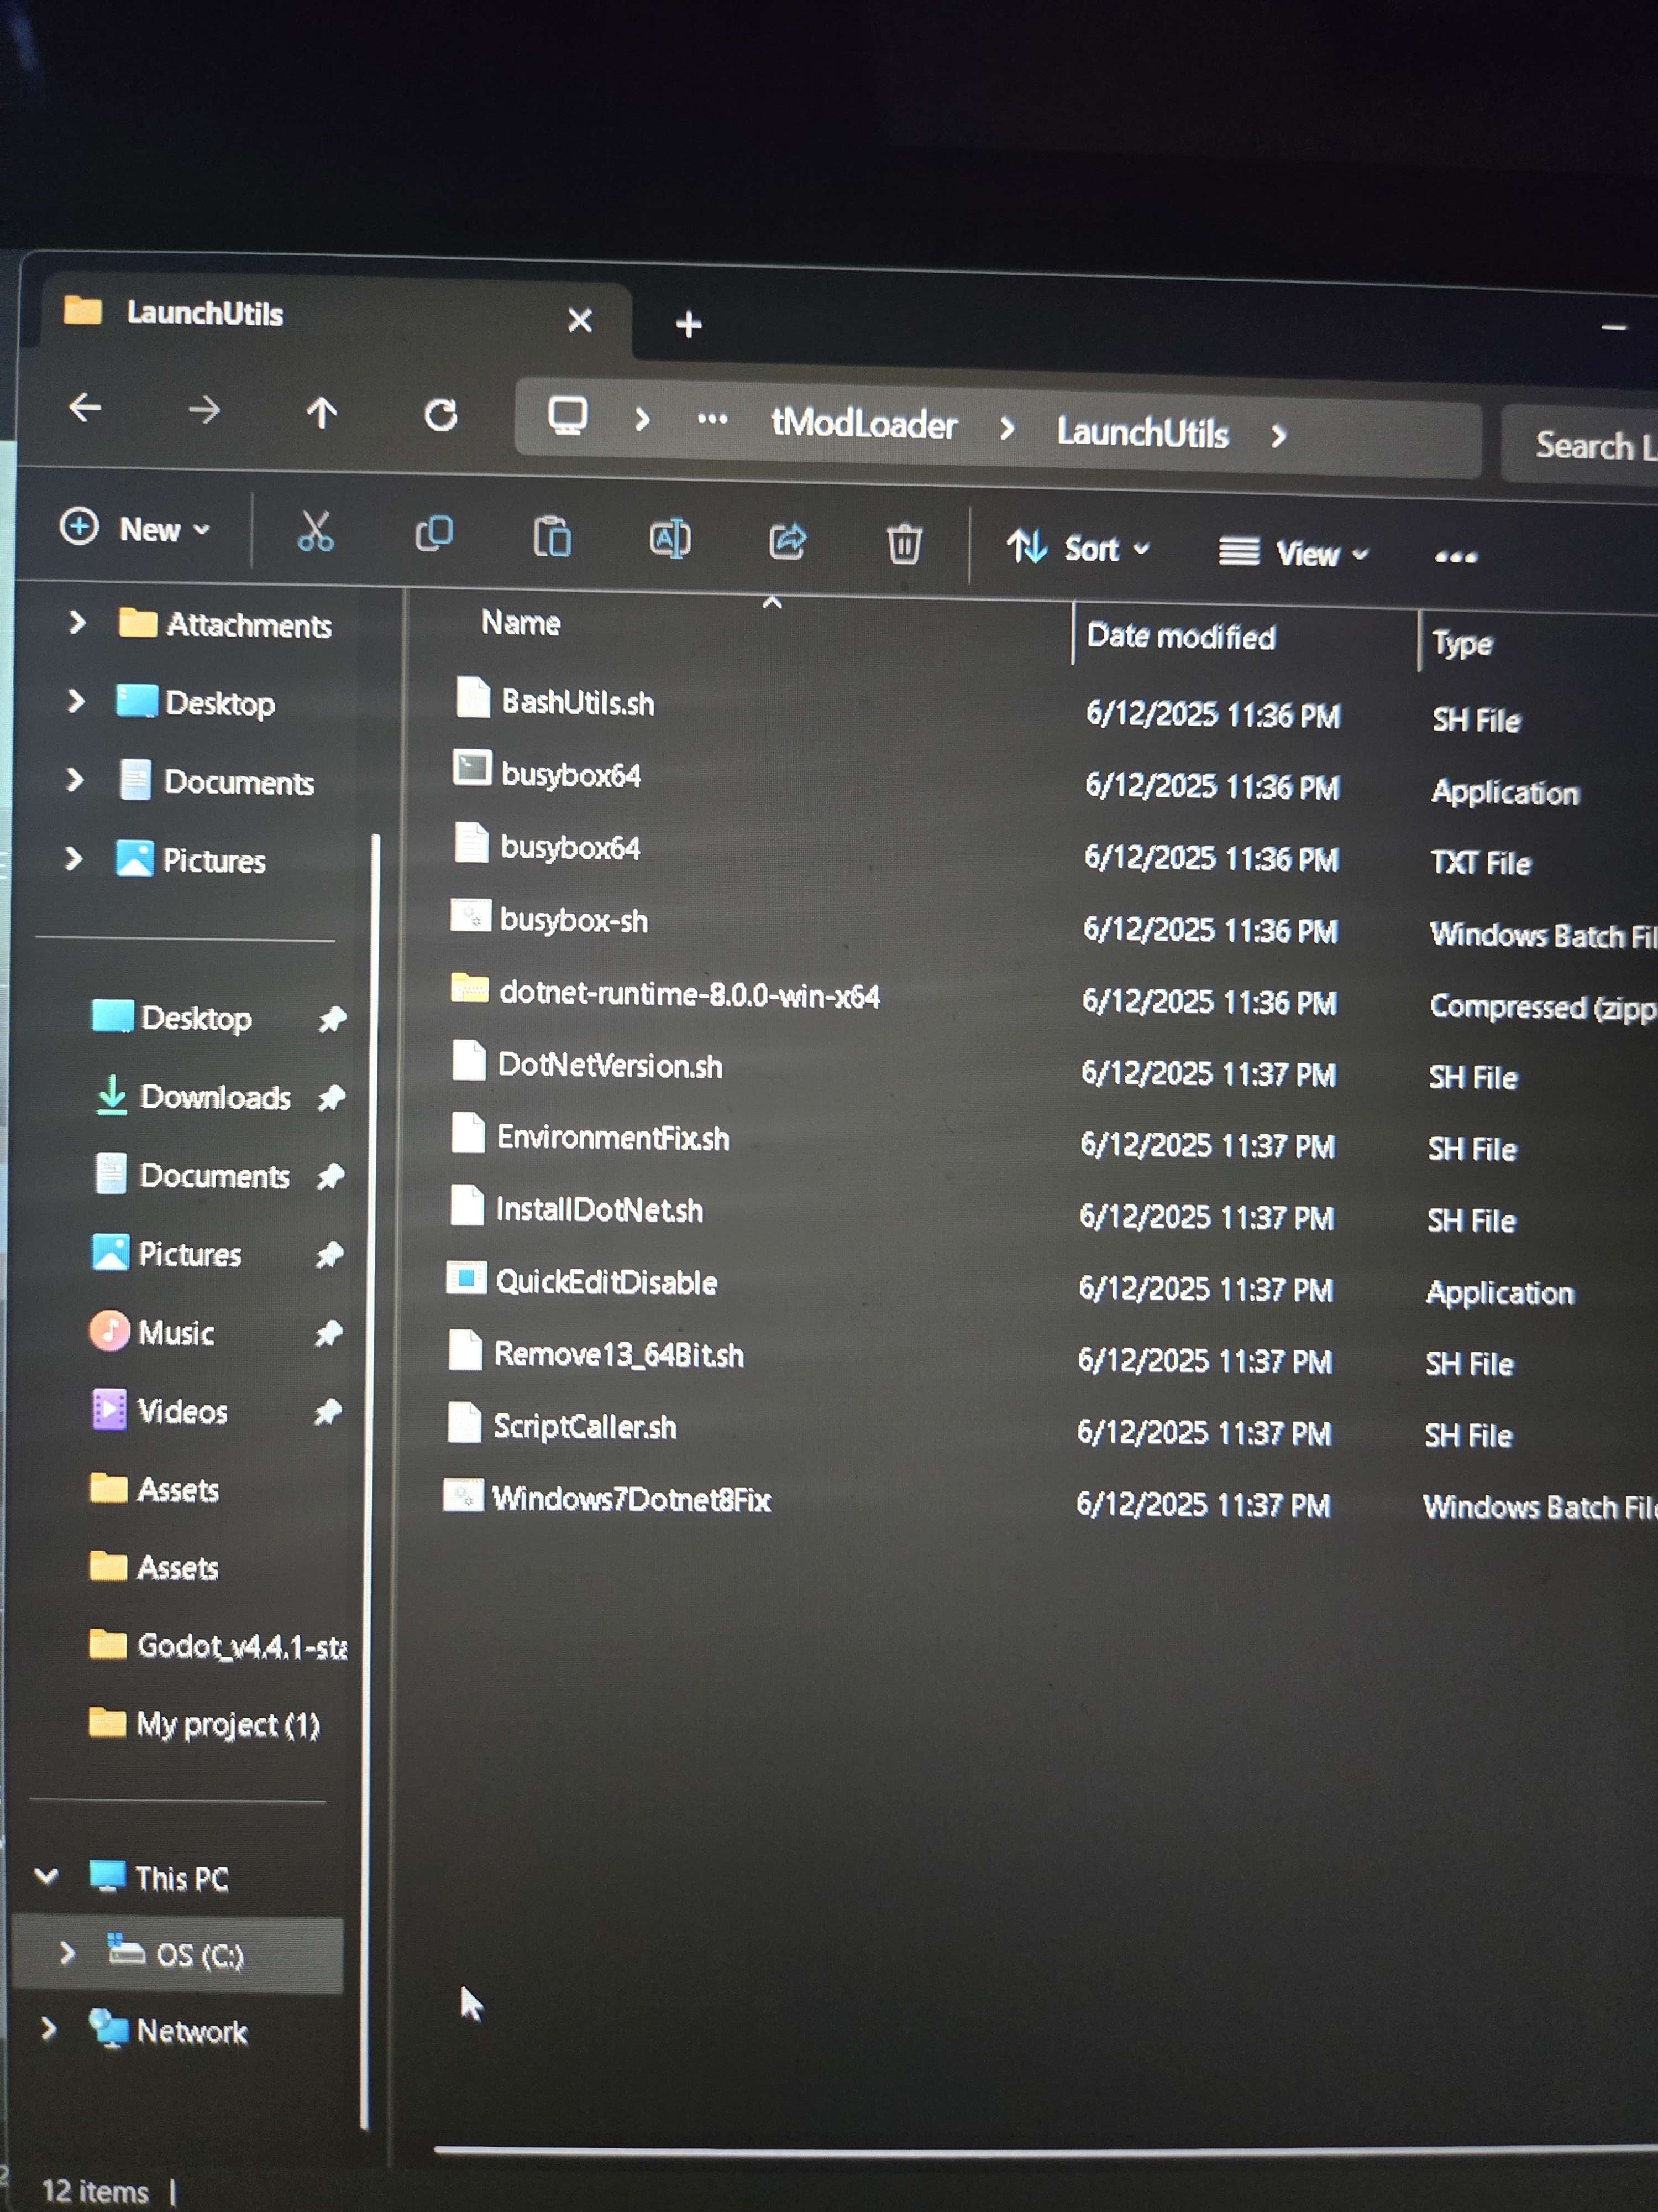Click the Rename icon in toolbar
The image size is (1658, 2212).
click(670, 539)
